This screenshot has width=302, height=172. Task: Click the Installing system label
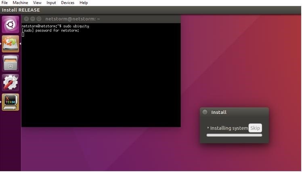229,128
